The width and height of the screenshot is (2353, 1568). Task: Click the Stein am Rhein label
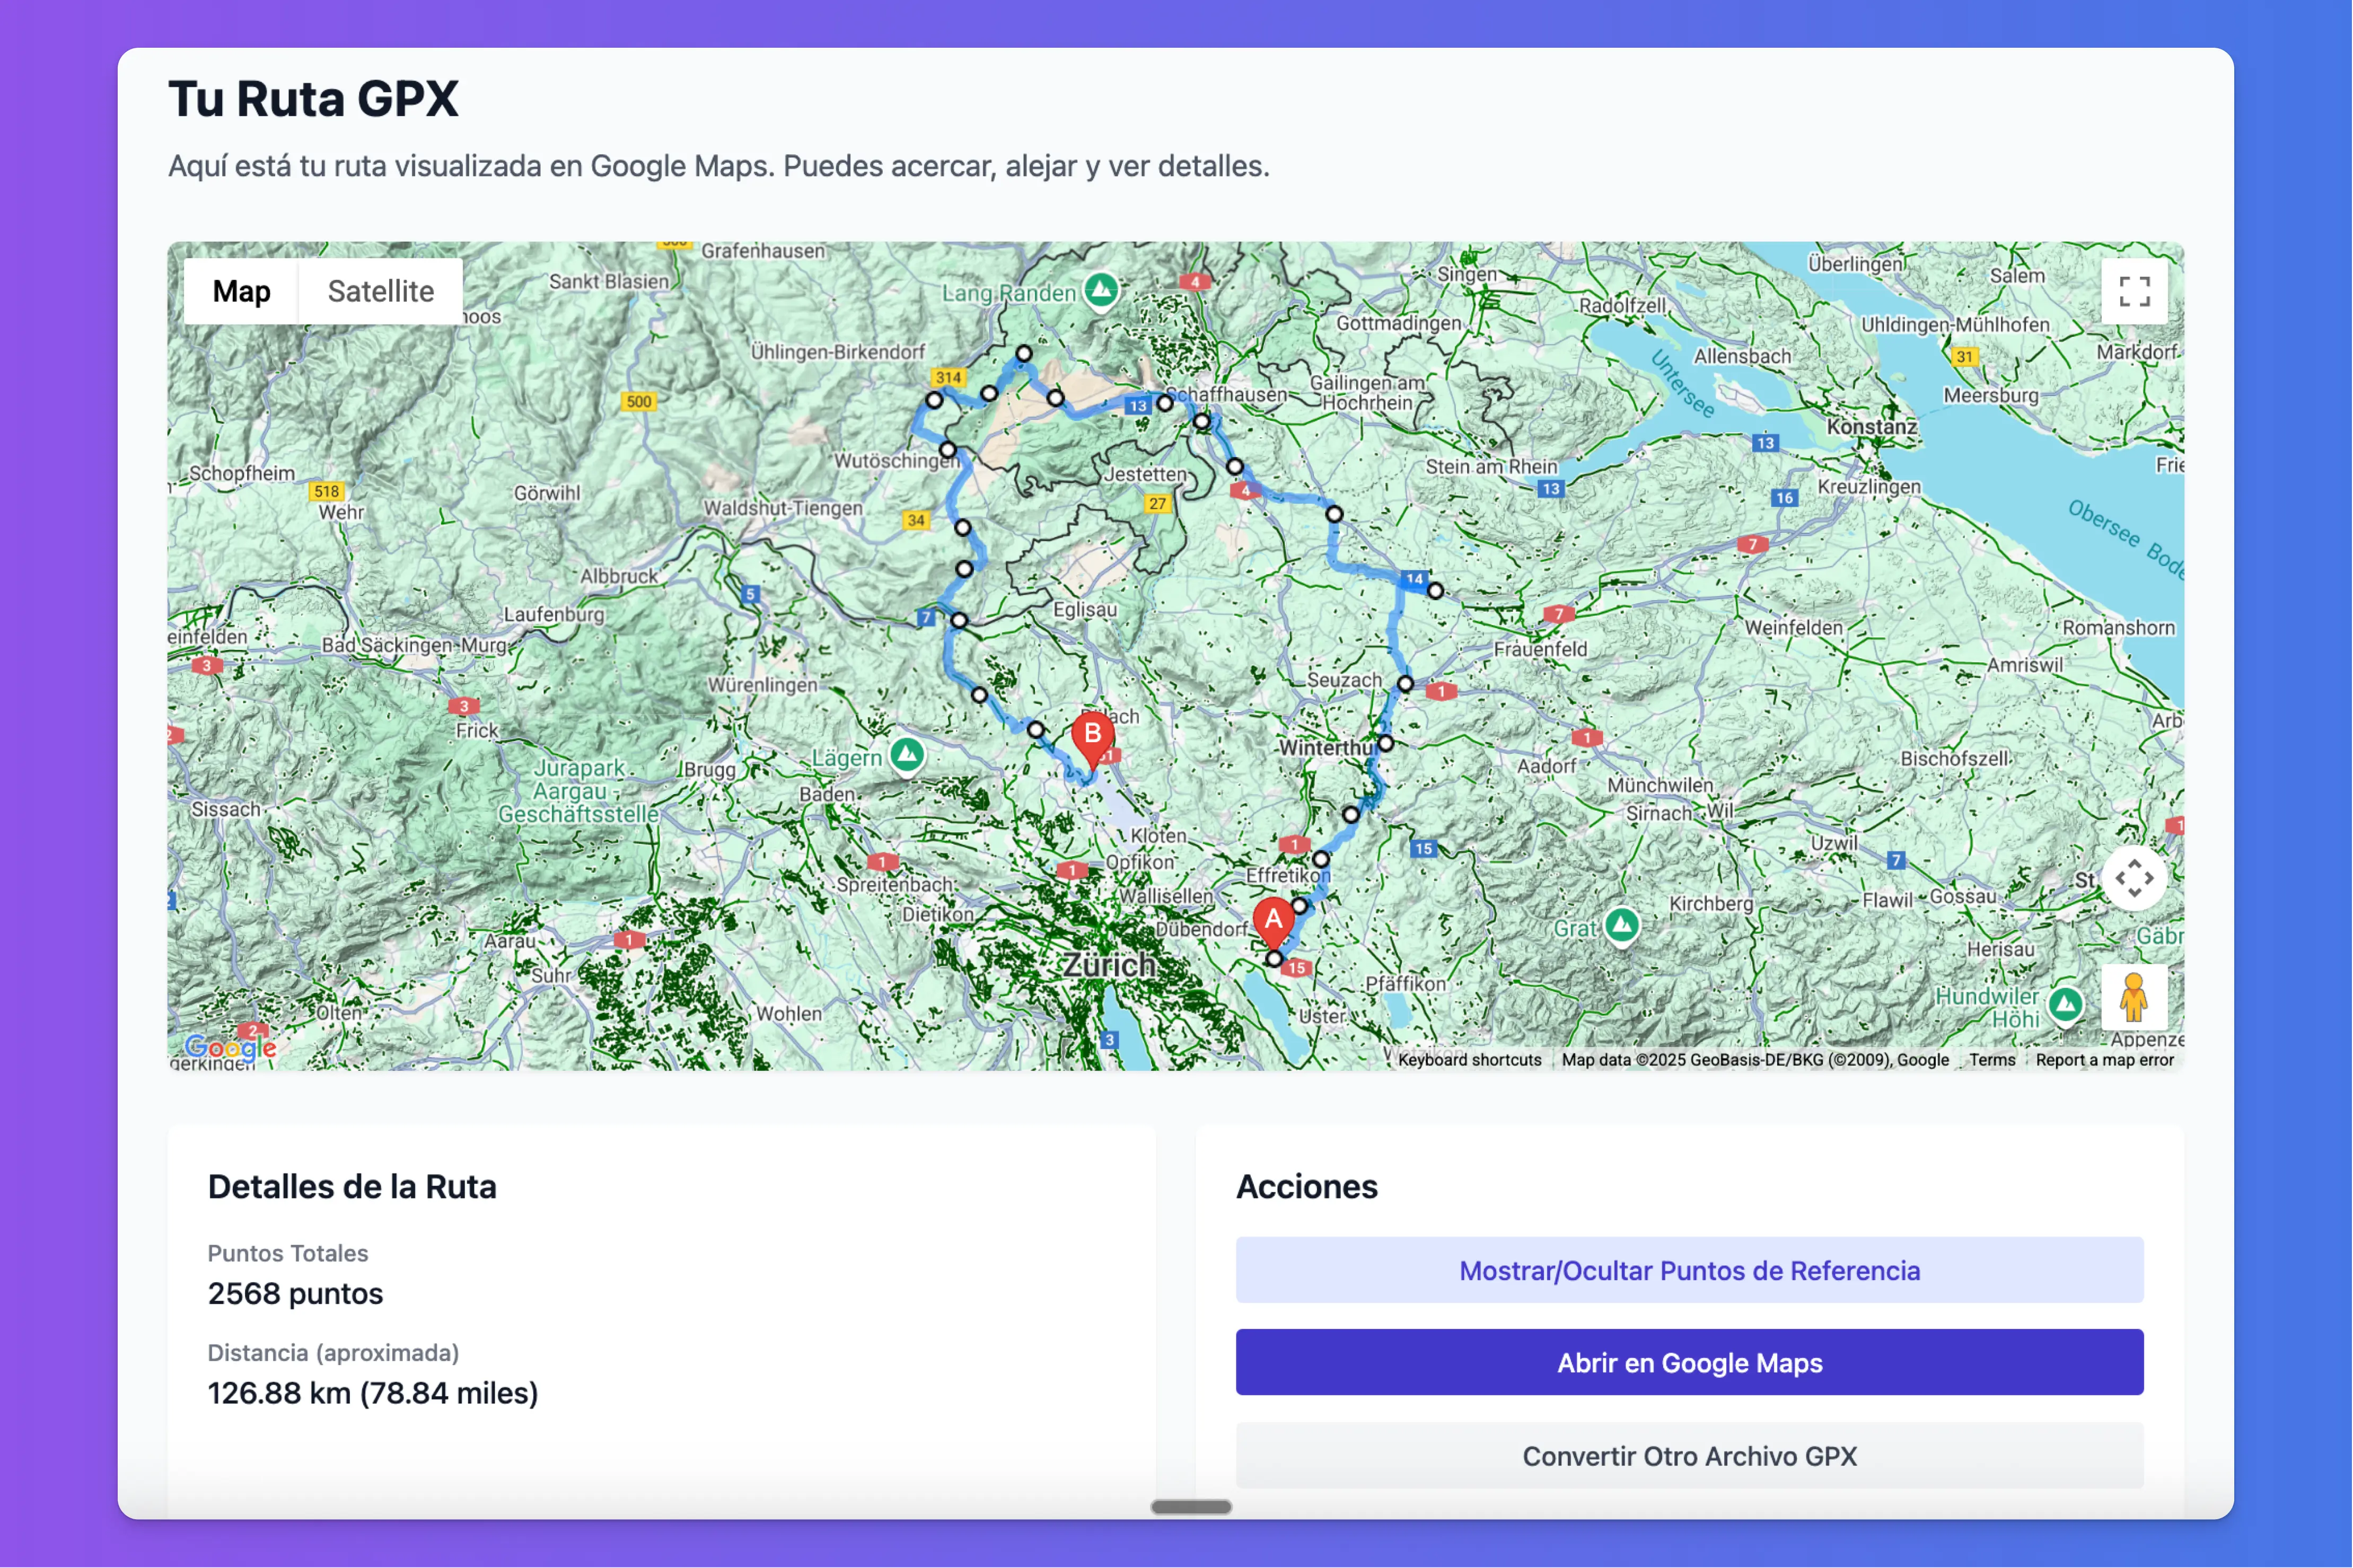pos(1491,466)
